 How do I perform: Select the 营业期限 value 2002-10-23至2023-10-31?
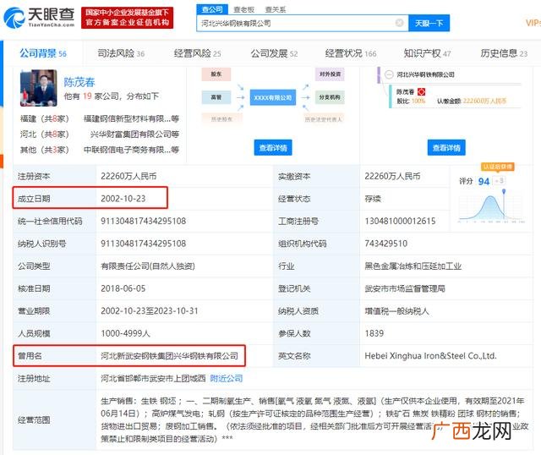pyautogui.click(x=150, y=310)
